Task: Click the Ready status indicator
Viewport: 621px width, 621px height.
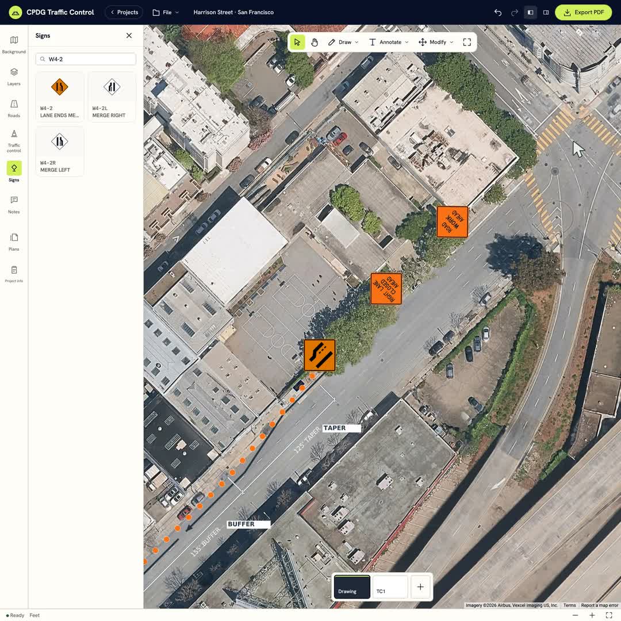Action: point(15,615)
